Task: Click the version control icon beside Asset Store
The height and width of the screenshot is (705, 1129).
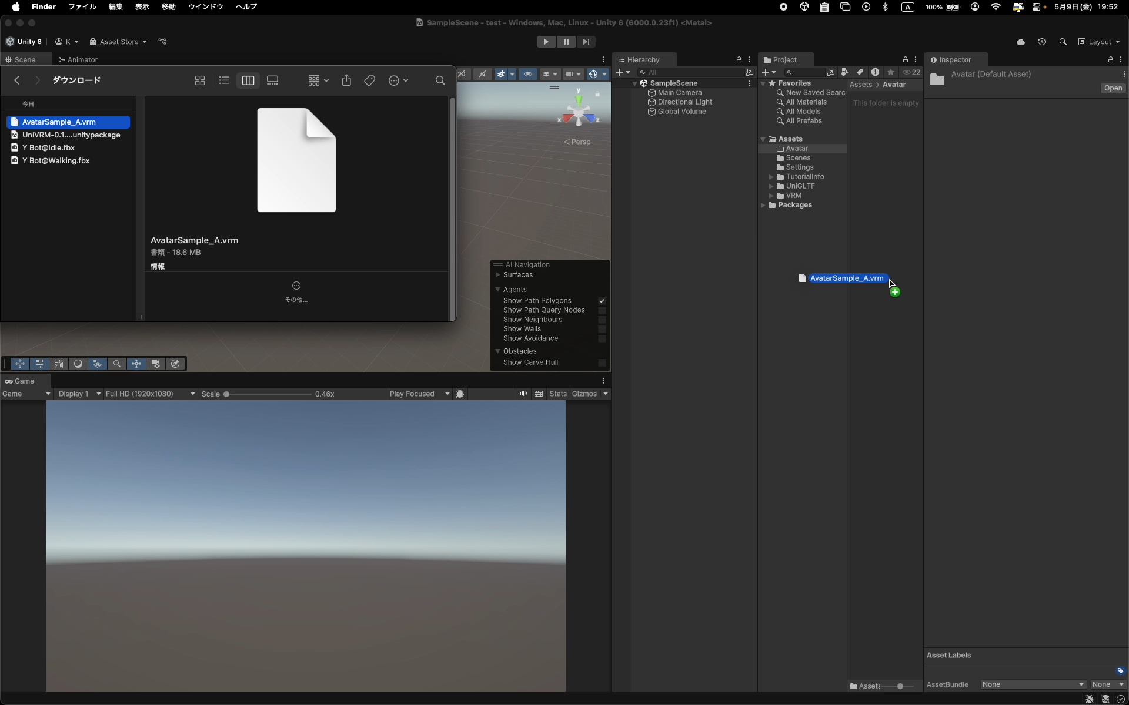Action: pyautogui.click(x=163, y=42)
